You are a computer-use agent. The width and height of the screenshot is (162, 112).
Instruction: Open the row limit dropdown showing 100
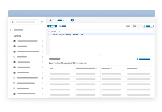[136, 26]
